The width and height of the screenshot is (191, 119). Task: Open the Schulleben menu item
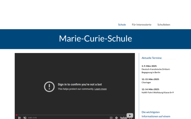point(164,25)
